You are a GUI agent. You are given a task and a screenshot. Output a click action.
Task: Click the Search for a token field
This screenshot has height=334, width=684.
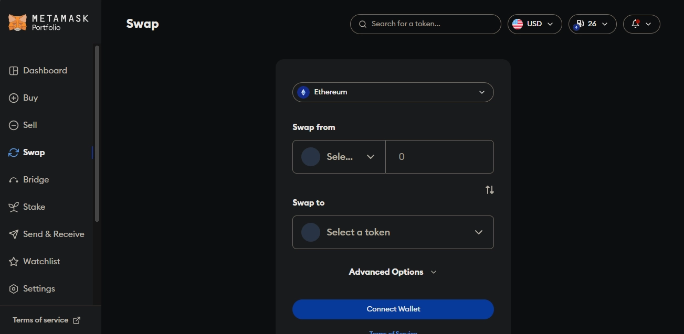click(425, 24)
